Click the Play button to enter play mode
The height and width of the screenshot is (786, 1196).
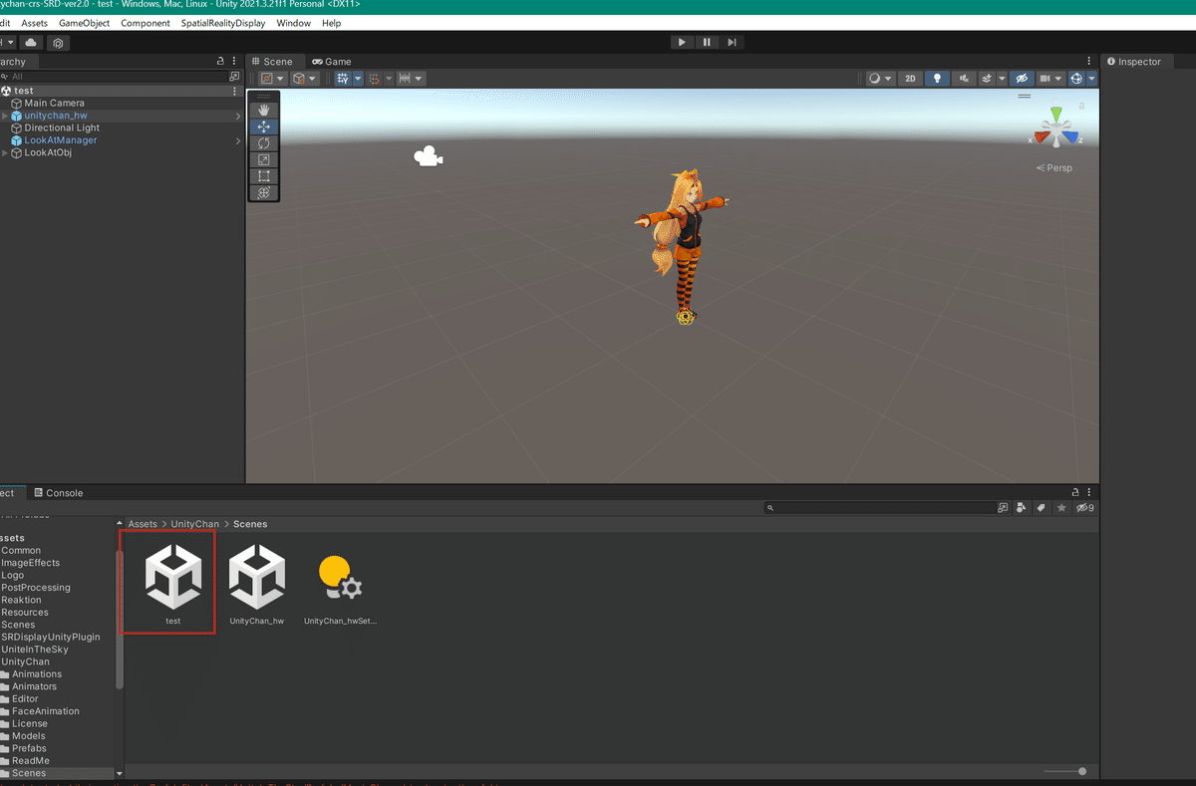tap(682, 41)
